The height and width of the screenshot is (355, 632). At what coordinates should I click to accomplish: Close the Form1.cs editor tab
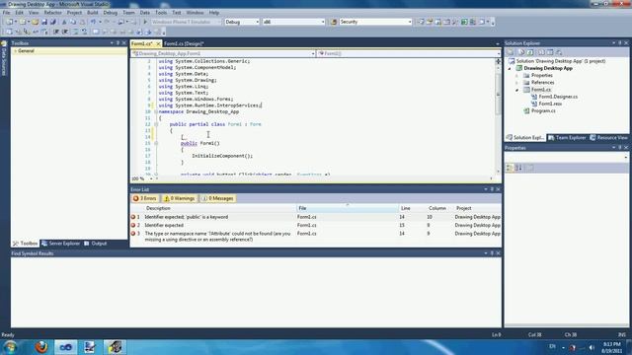(158, 43)
